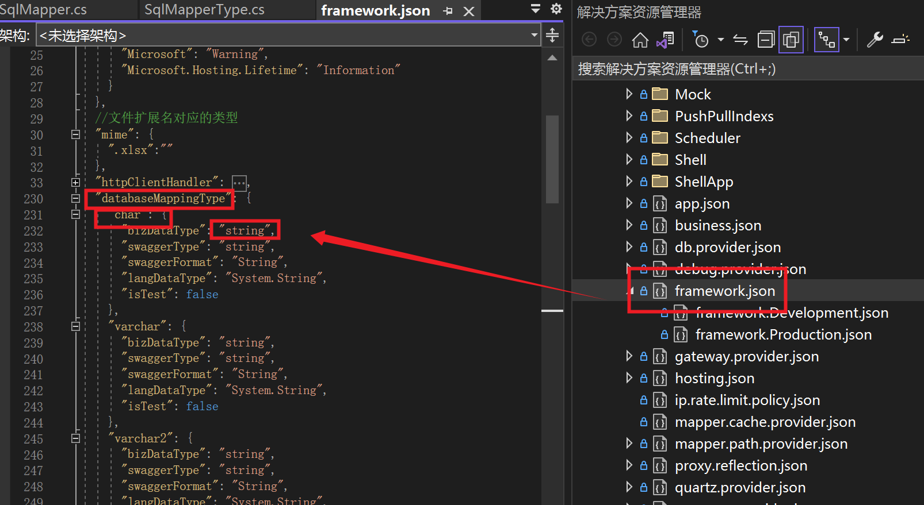Open the schema selection combo box
The width and height of the screenshot is (924, 505).
(289, 36)
